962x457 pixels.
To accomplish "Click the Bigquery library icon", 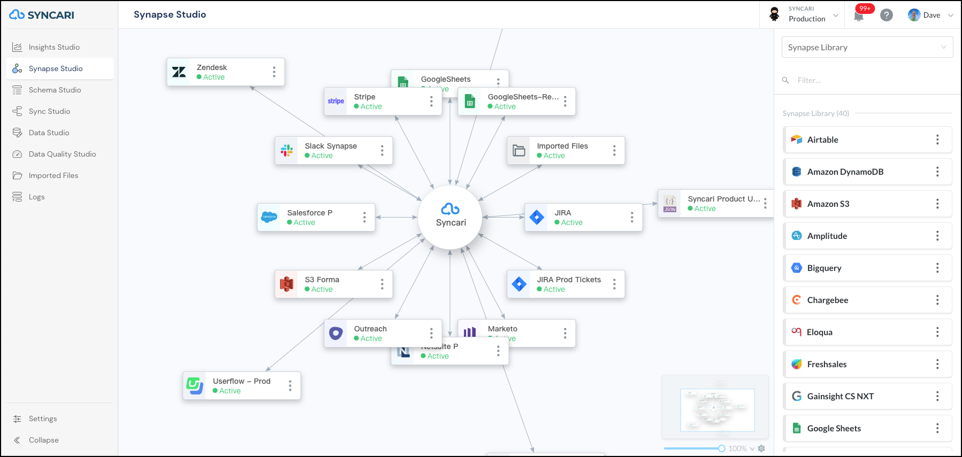I will 797,268.
